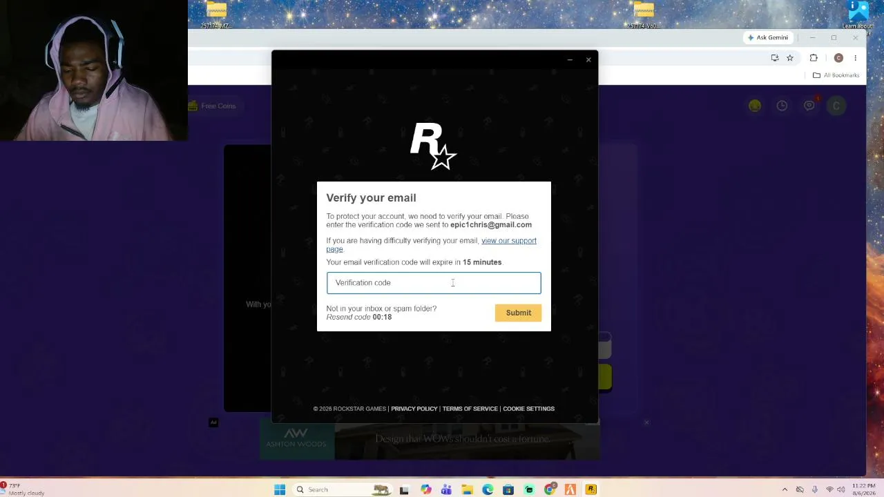Close the ad banner with its X
The width and height of the screenshot is (884, 497).
coord(646,422)
